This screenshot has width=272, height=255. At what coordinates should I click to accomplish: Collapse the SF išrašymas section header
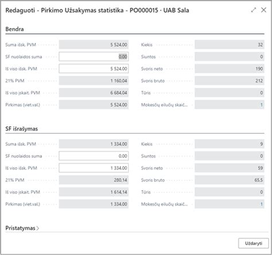[x=21, y=129]
